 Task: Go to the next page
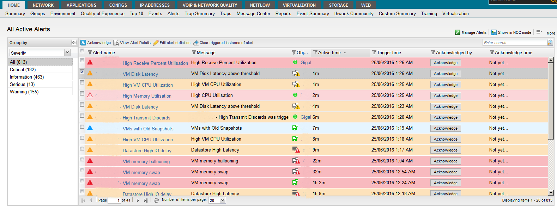pyautogui.click(x=138, y=200)
